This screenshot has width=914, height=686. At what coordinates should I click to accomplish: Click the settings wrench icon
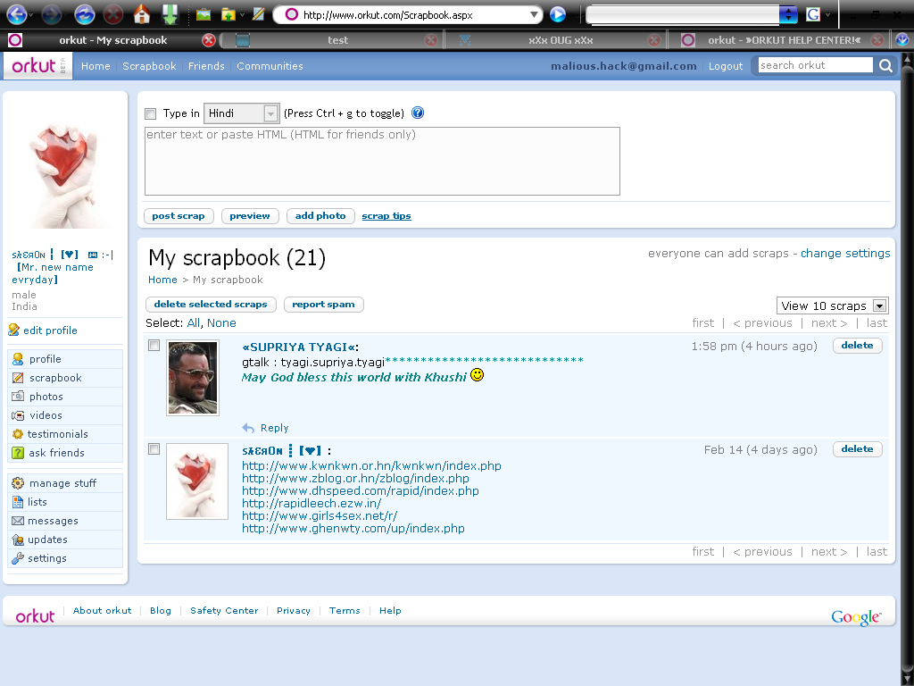pos(18,558)
